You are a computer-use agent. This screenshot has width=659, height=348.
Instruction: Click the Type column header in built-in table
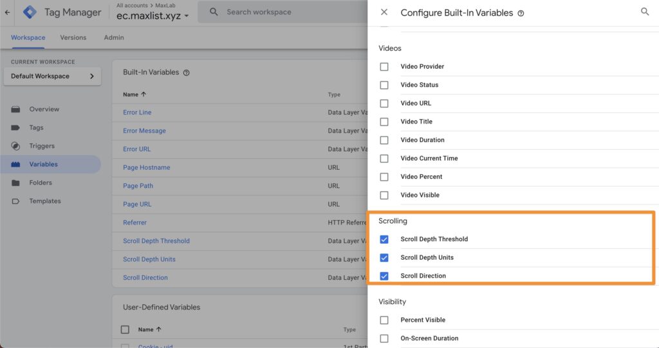(x=334, y=95)
